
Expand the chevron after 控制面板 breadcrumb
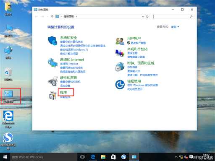(76, 16)
